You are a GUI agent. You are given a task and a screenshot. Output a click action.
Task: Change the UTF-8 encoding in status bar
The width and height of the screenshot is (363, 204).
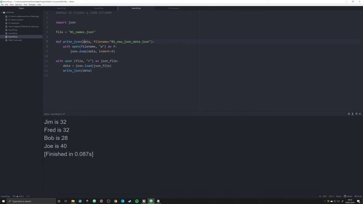(x=331, y=197)
